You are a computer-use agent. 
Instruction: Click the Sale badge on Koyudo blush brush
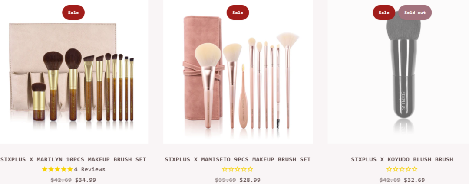(384, 13)
